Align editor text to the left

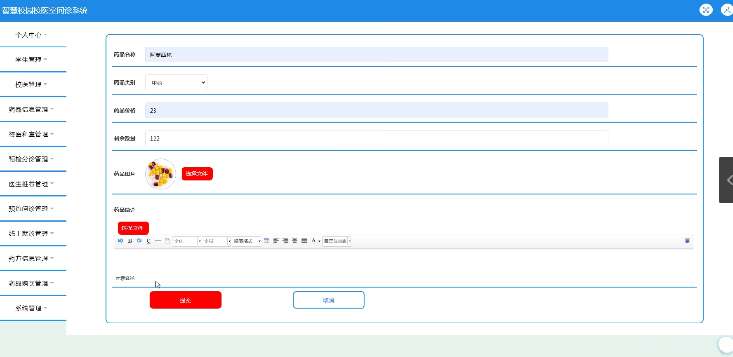[276, 241]
